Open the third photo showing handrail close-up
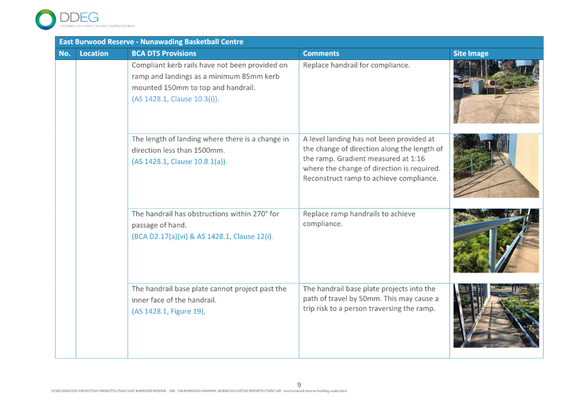This screenshot has width=583, height=402. (x=496, y=241)
